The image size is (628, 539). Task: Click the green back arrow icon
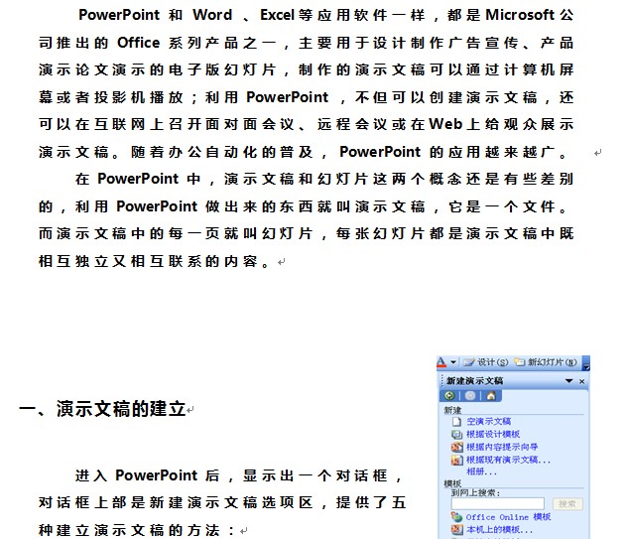click(449, 396)
